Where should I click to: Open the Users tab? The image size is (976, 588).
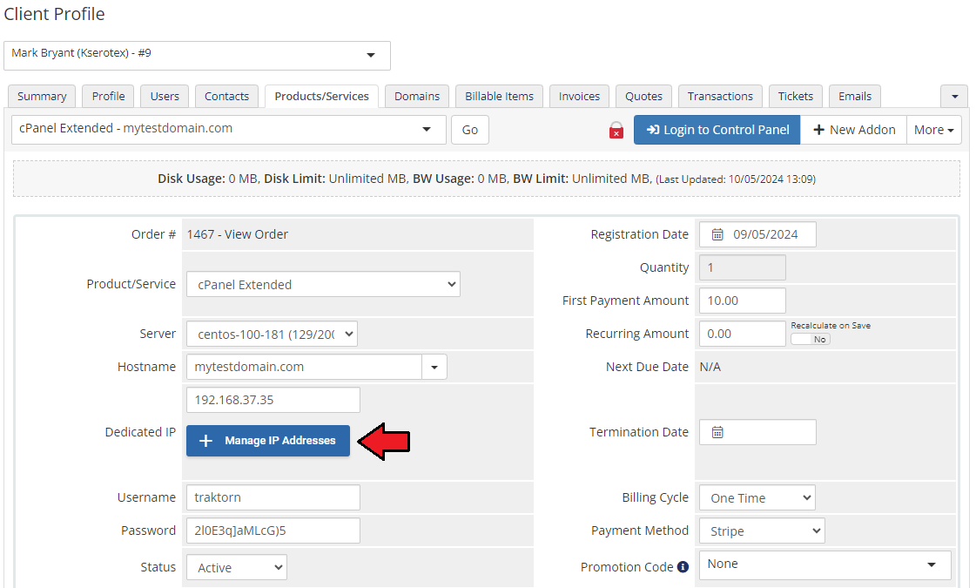pos(165,97)
